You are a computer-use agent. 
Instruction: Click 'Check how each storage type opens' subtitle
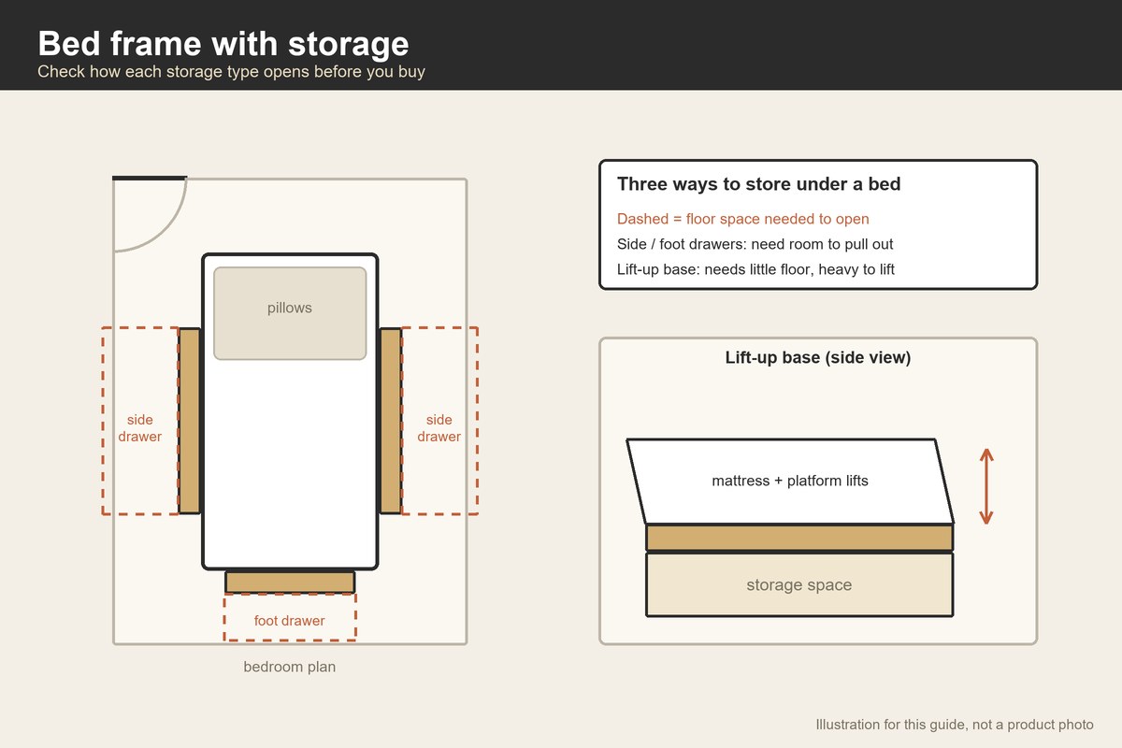point(231,72)
